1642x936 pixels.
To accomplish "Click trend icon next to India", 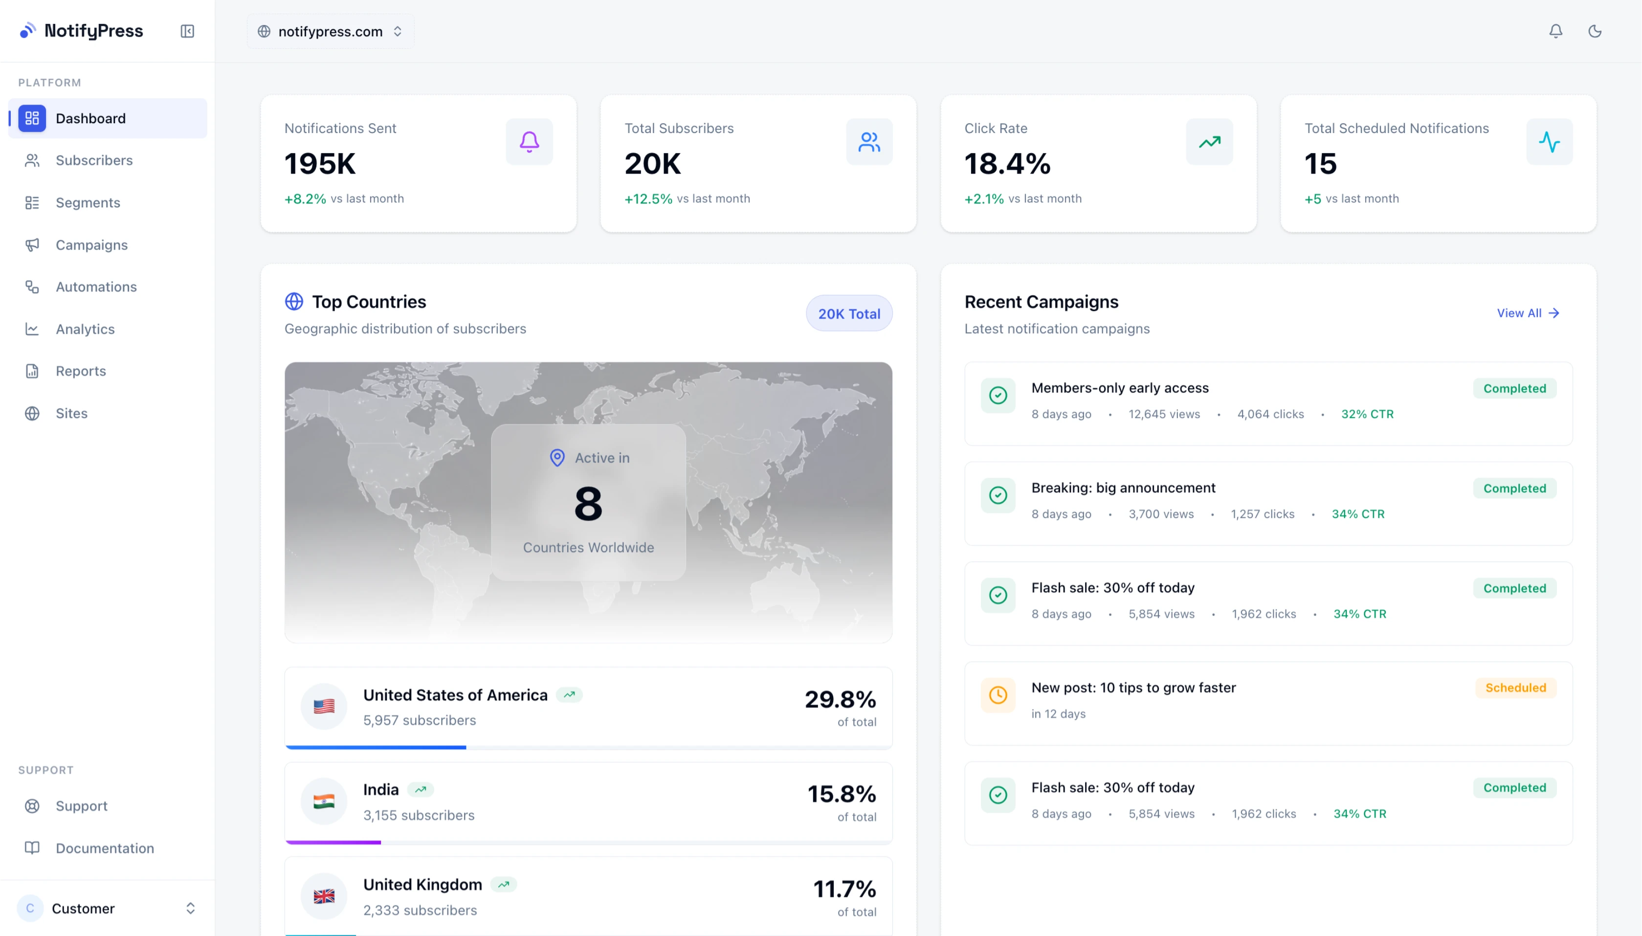I will click(x=421, y=789).
